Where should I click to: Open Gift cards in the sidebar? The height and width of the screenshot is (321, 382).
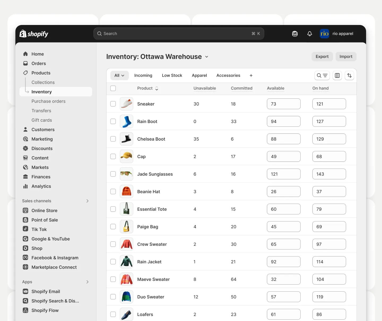42,120
